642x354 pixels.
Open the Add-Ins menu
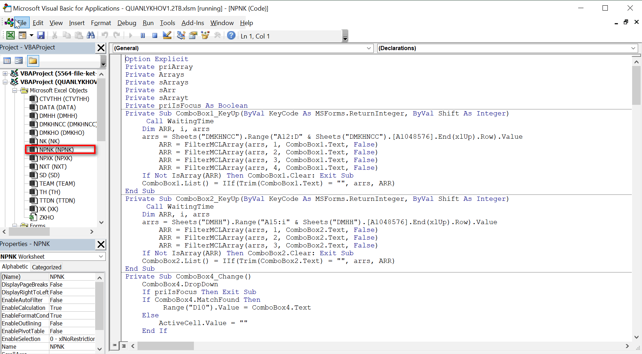click(192, 23)
